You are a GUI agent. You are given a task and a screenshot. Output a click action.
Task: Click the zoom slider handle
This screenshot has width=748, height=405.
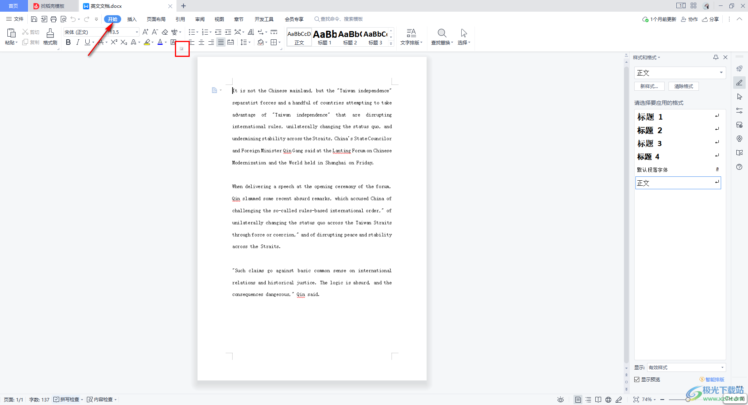point(688,400)
